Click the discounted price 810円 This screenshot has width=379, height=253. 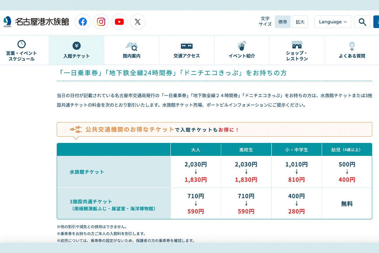click(x=296, y=180)
